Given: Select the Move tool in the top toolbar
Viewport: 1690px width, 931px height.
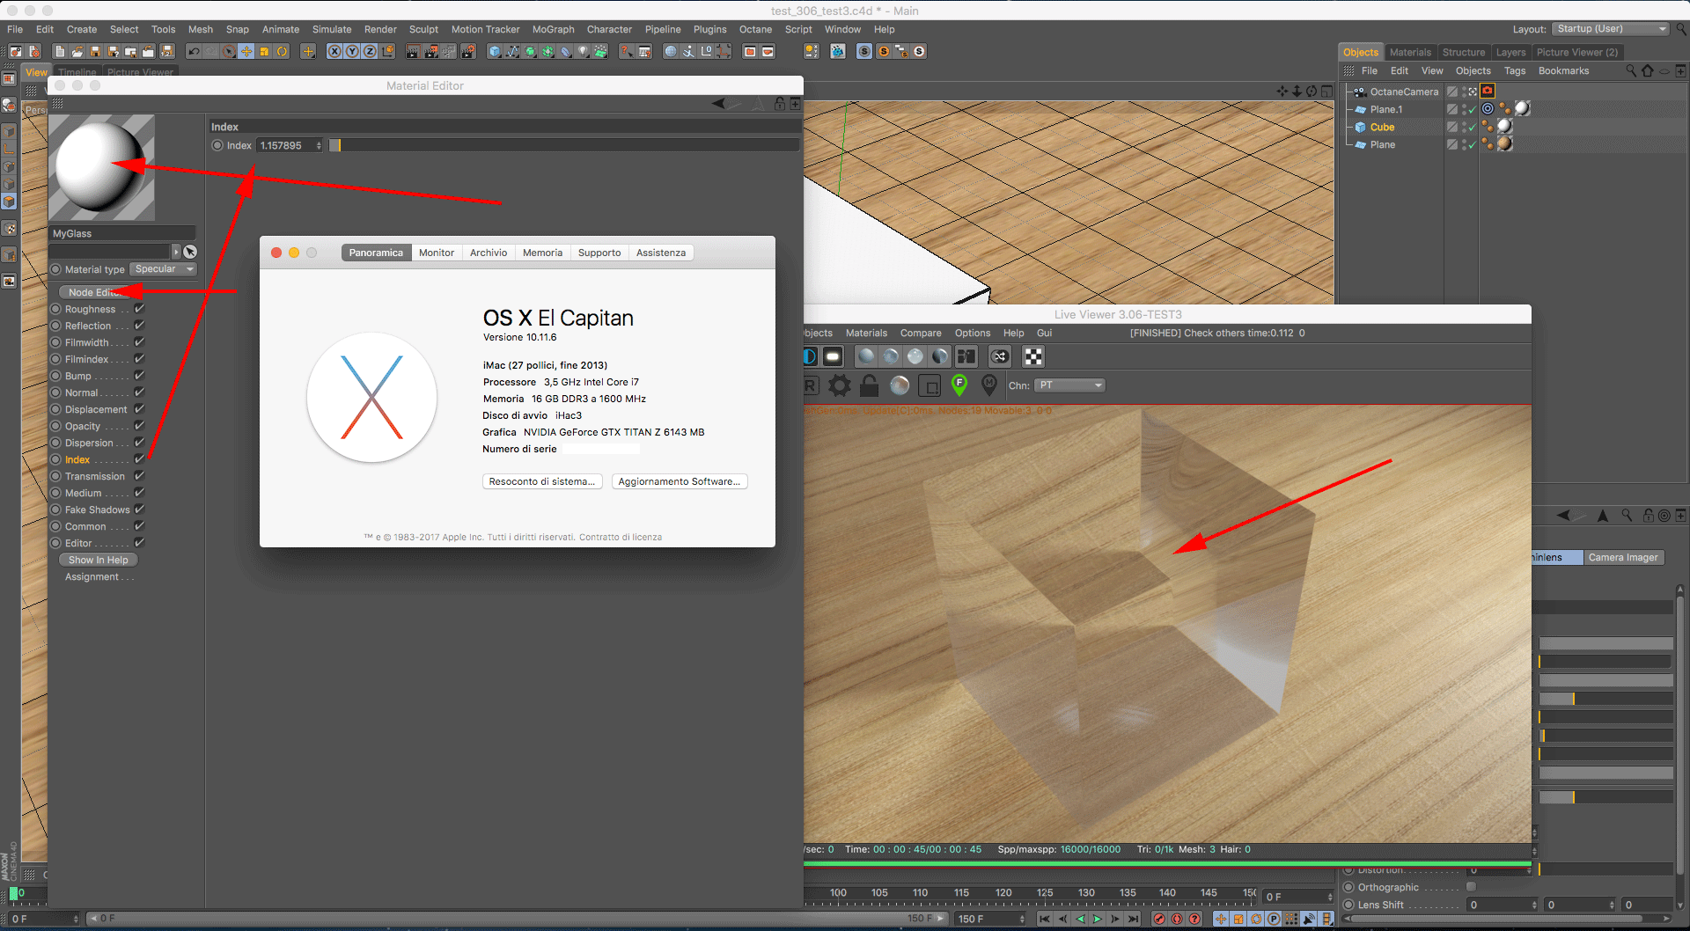Looking at the screenshot, I should (246, 52).
